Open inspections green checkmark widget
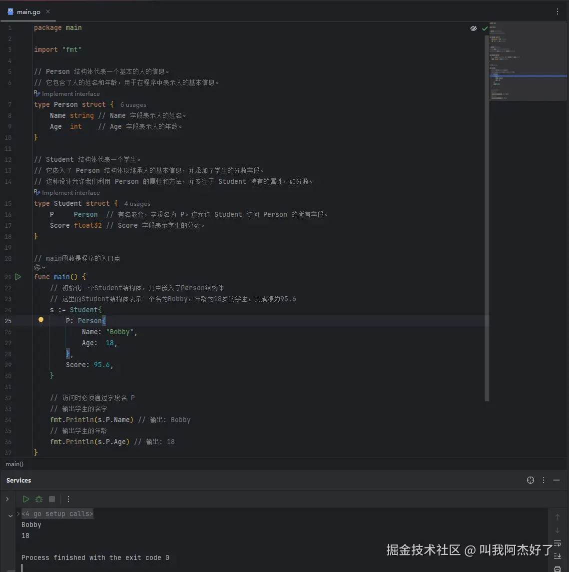This screenshot has width=569, height=572. tap(485, 28)
